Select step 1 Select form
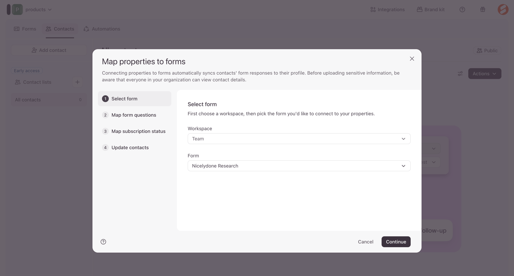The image size is (514, 276). coord(135,99)
